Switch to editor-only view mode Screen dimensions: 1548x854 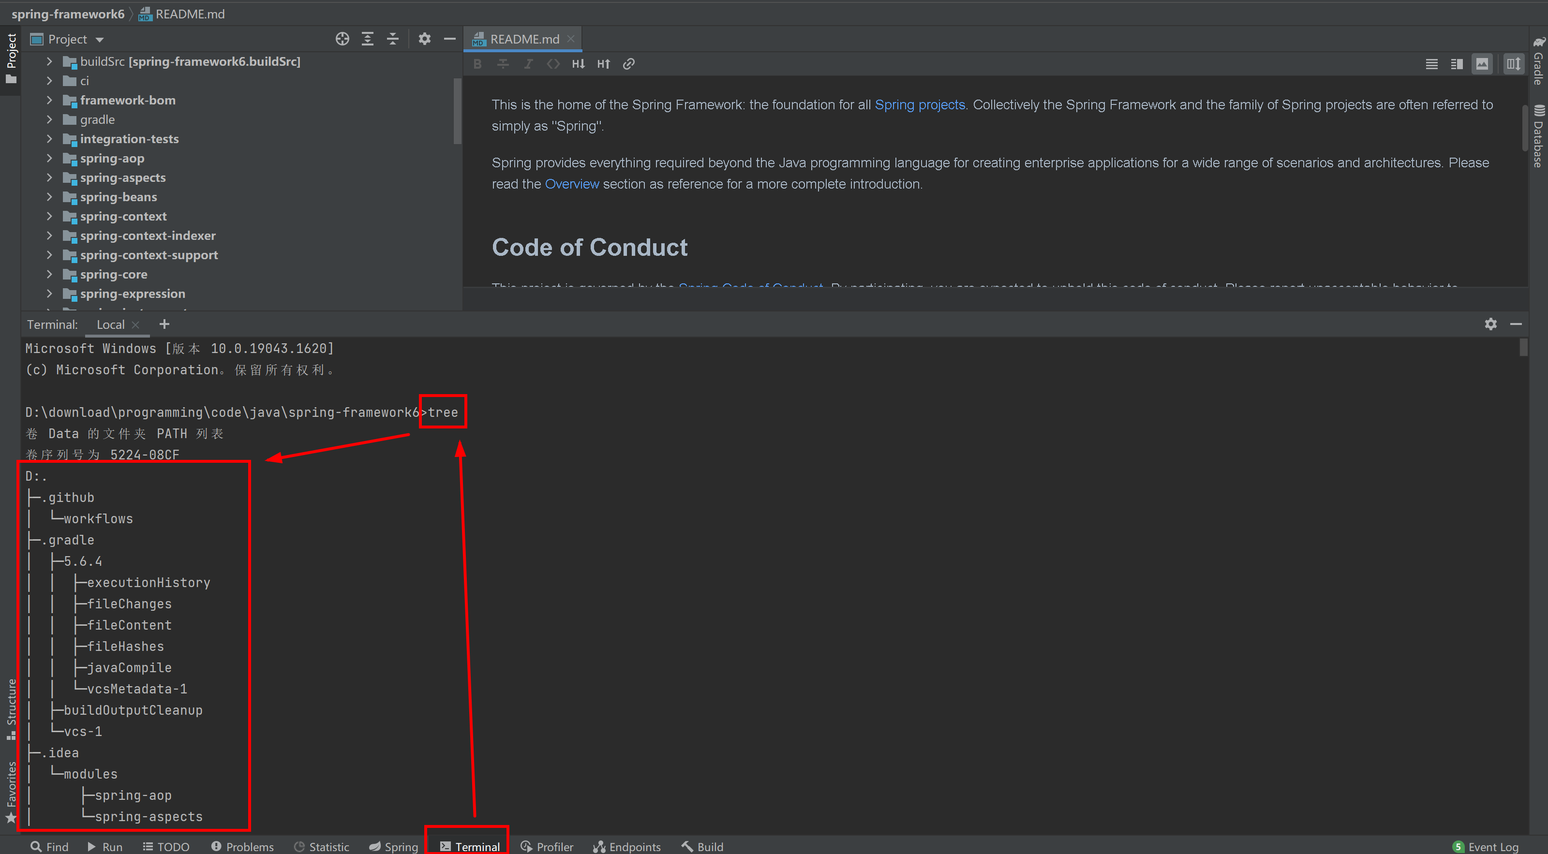[x=1431, y=64]
